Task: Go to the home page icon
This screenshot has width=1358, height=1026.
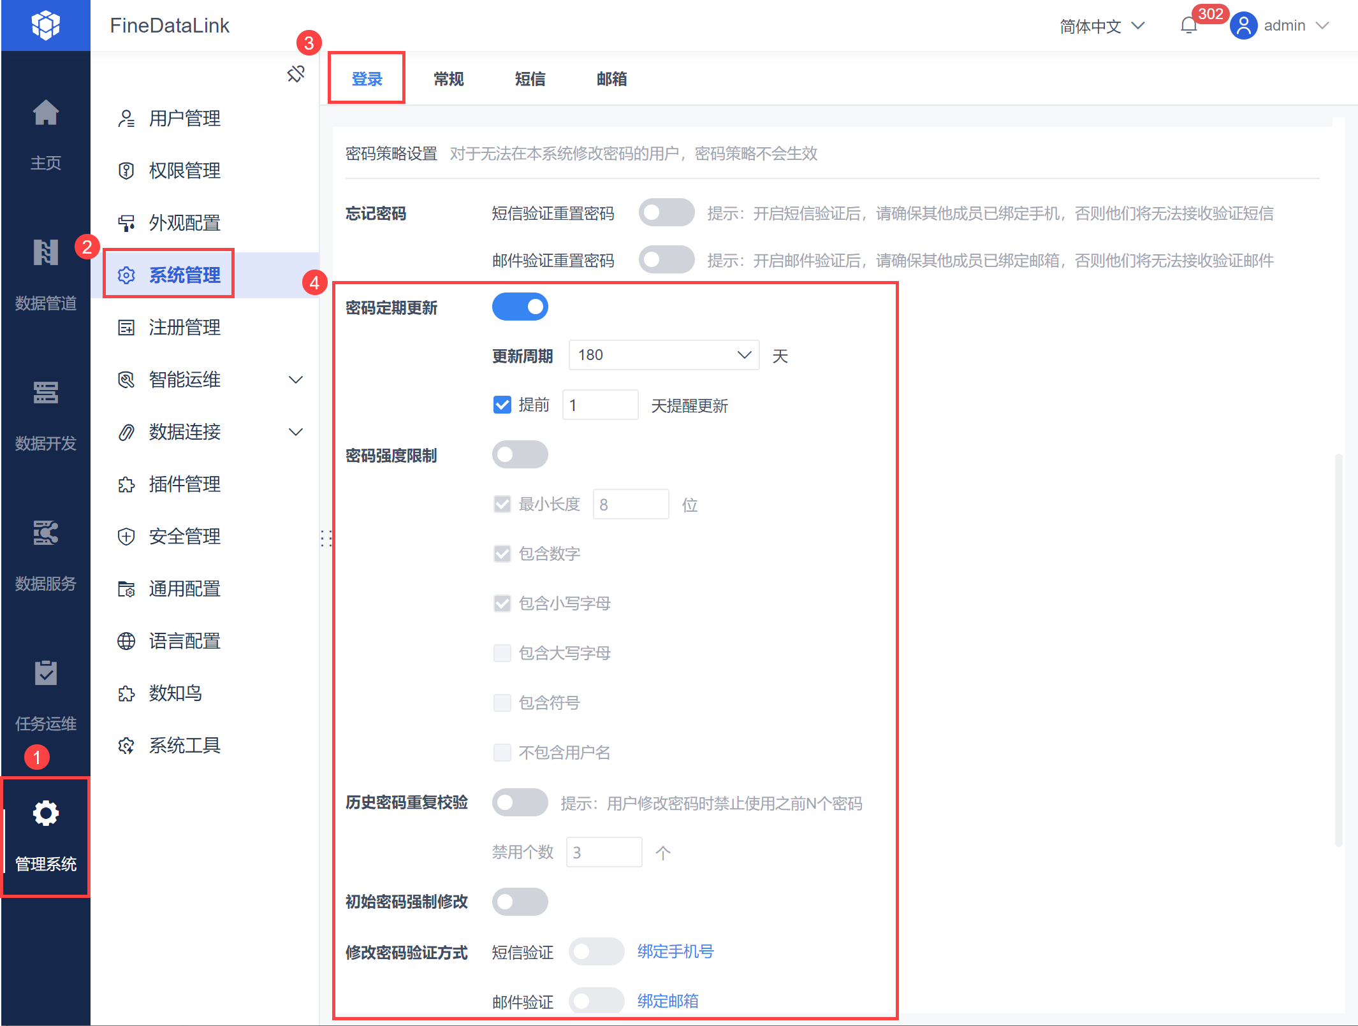Action: pyautogui.click(x=46, y=113)
